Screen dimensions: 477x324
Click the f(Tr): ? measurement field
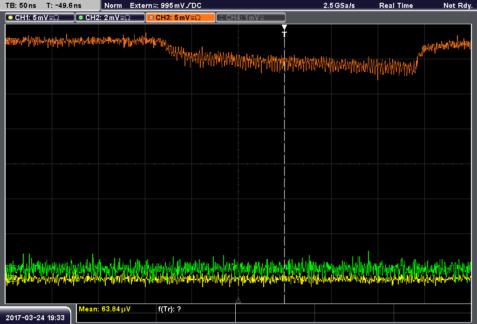point(170,309)
